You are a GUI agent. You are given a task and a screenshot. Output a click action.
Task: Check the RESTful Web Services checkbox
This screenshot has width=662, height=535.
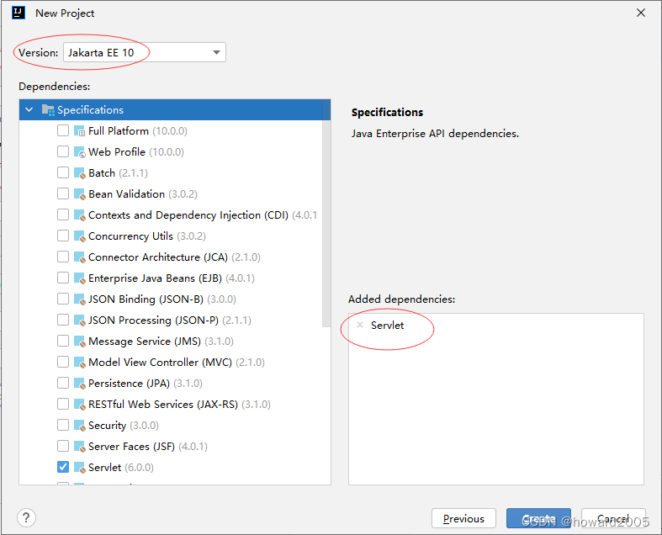coord(63,404)
